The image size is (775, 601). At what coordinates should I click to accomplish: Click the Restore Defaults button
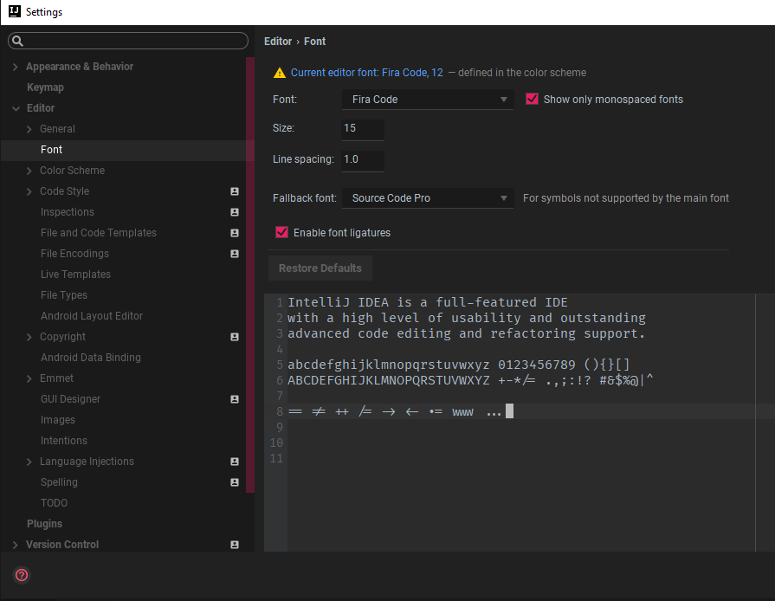pyautogui.click(x=320, y=268)
